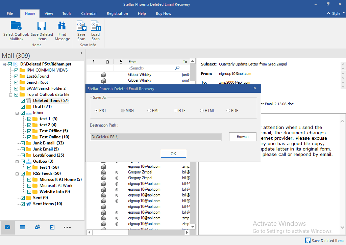
Task: Open the Find Message binoculars tool
Action: point(62,26)
